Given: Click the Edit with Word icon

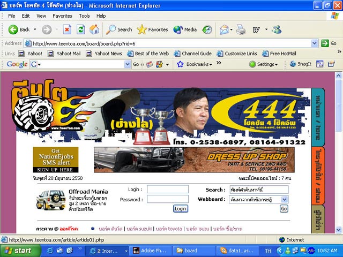Looking at the screenshot, I should coord(256,29).
